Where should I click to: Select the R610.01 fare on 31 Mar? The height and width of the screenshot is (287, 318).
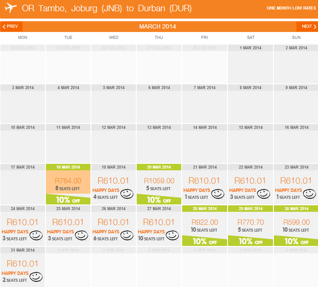[x=22, y=264]
